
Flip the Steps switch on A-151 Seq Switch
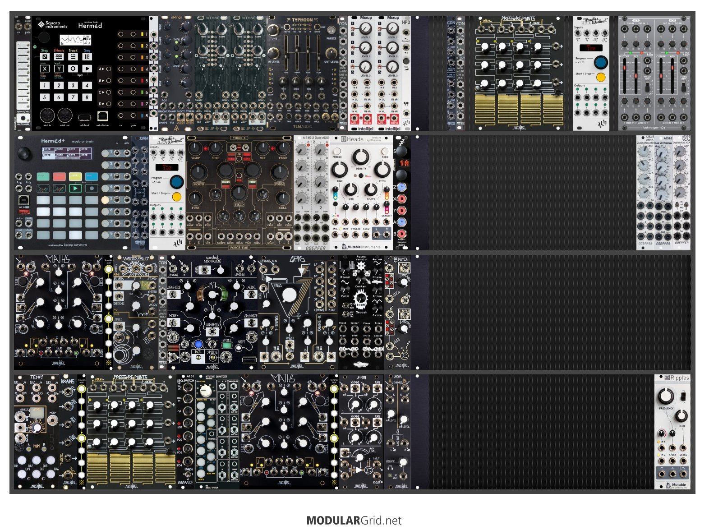(189, 475)
